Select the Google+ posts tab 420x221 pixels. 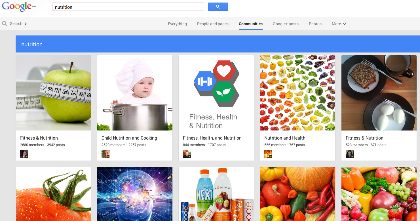point(286,24)
